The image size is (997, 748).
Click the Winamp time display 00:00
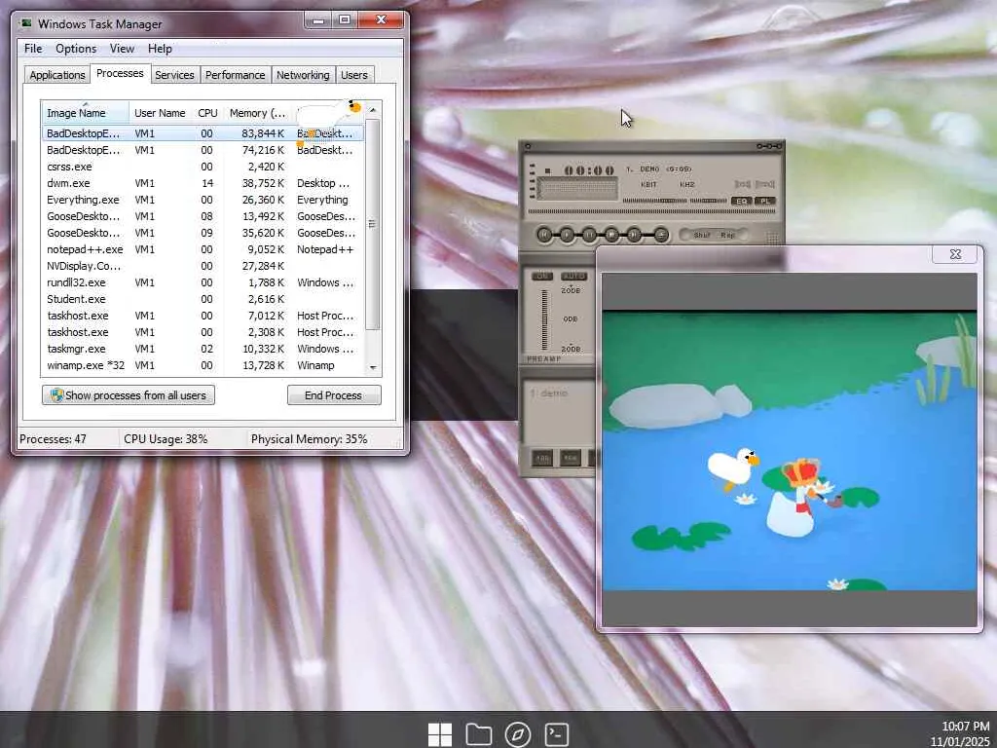[x=589, y=170]
